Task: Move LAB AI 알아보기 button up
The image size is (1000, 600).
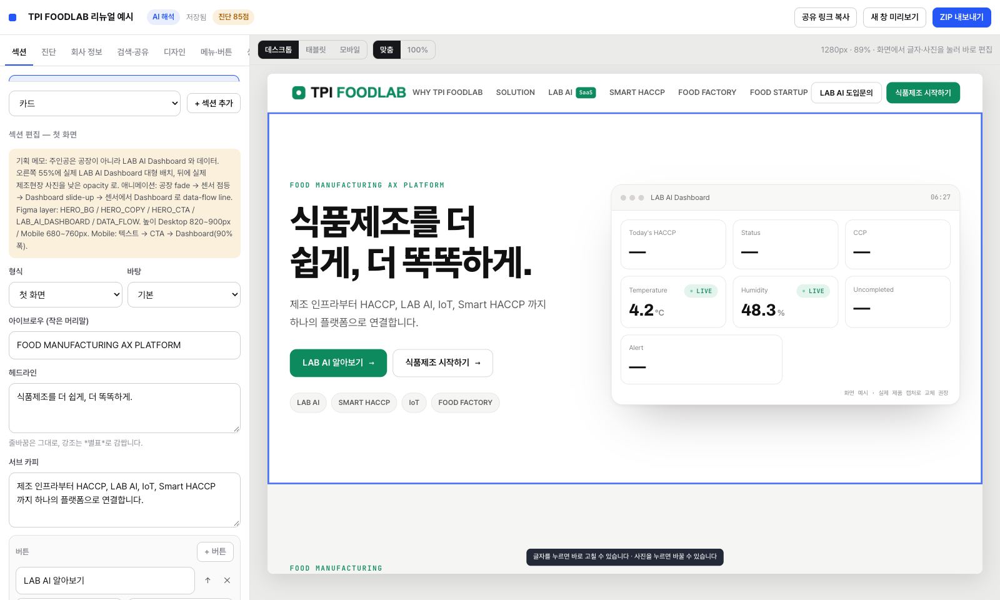Action: tap(207, 581)
